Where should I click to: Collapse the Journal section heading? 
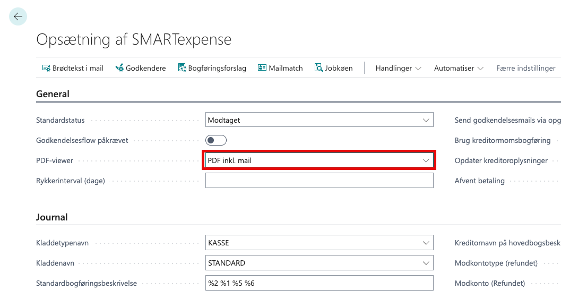click(51, 217)
